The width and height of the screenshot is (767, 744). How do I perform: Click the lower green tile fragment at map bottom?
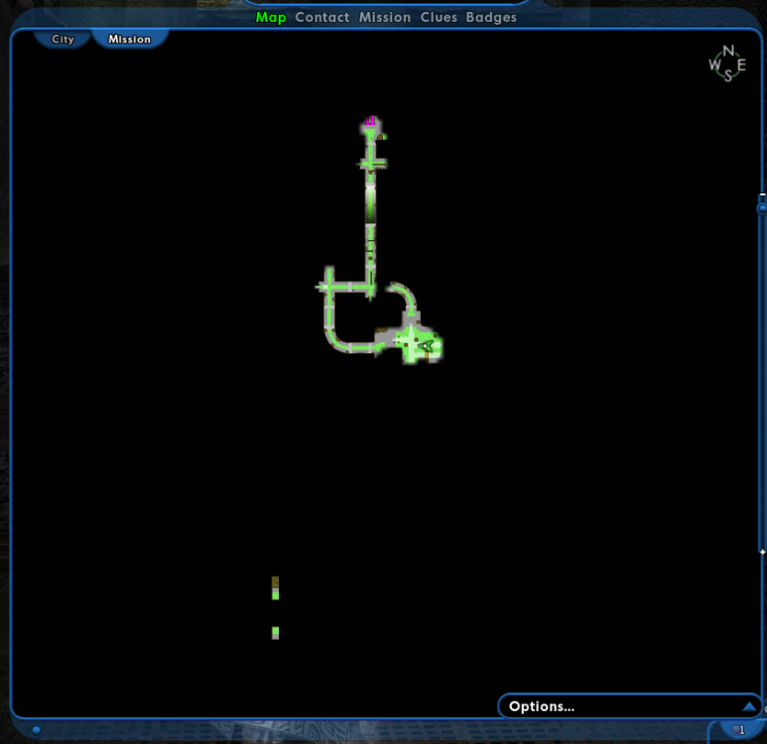click(x=275, y=632)
